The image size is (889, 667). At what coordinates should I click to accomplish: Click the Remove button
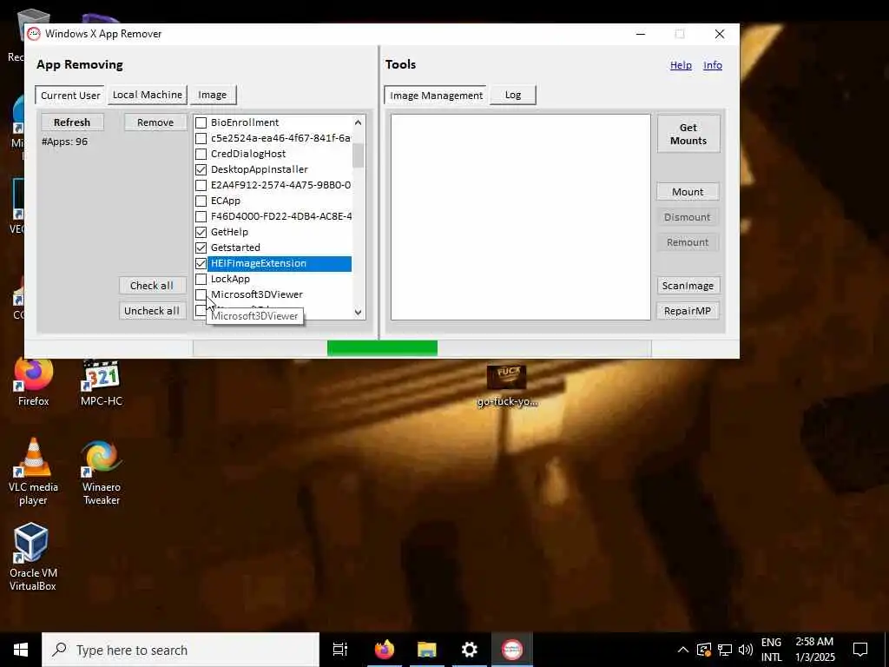point(155,122)
